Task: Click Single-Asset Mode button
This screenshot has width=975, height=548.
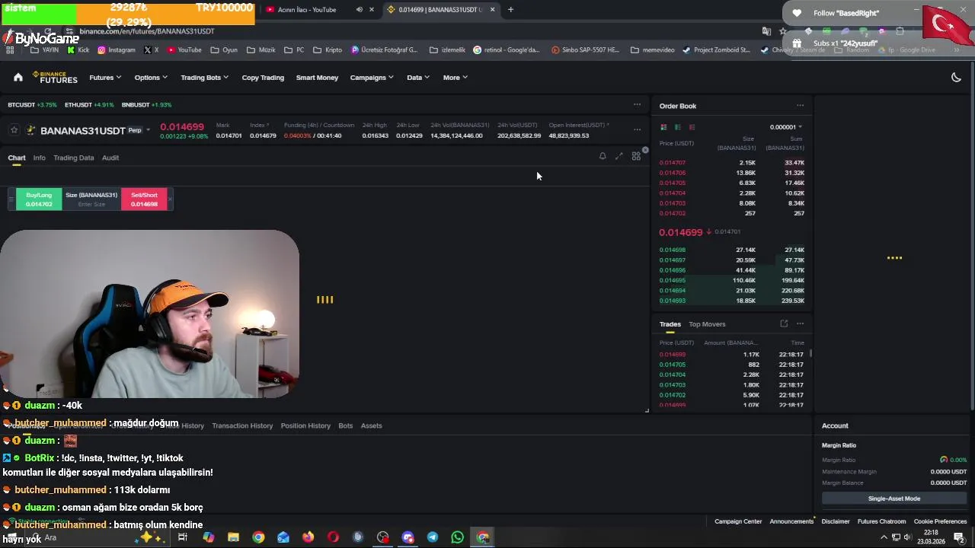Action: click(894, 499)
